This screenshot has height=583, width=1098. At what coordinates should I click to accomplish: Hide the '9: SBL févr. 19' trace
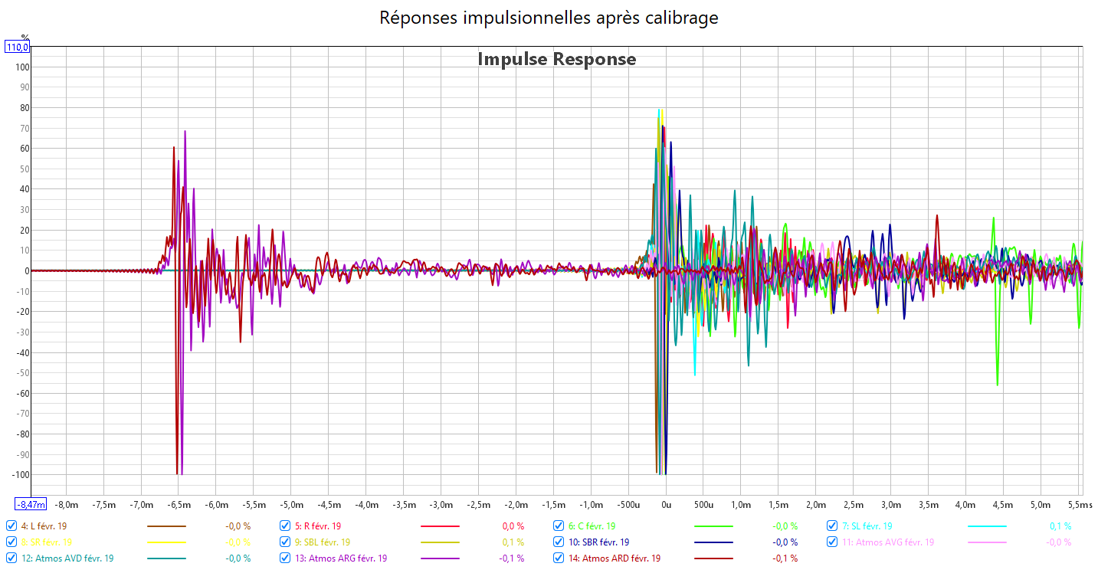pyautogui.click(x=285, y=542)
